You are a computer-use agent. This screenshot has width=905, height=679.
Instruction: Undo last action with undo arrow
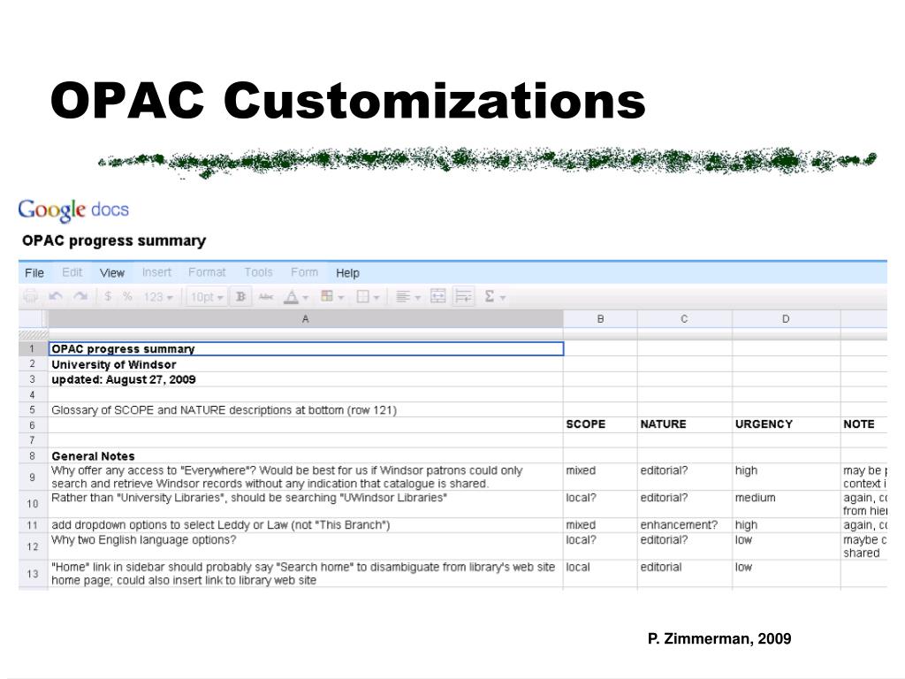[56, 296]
